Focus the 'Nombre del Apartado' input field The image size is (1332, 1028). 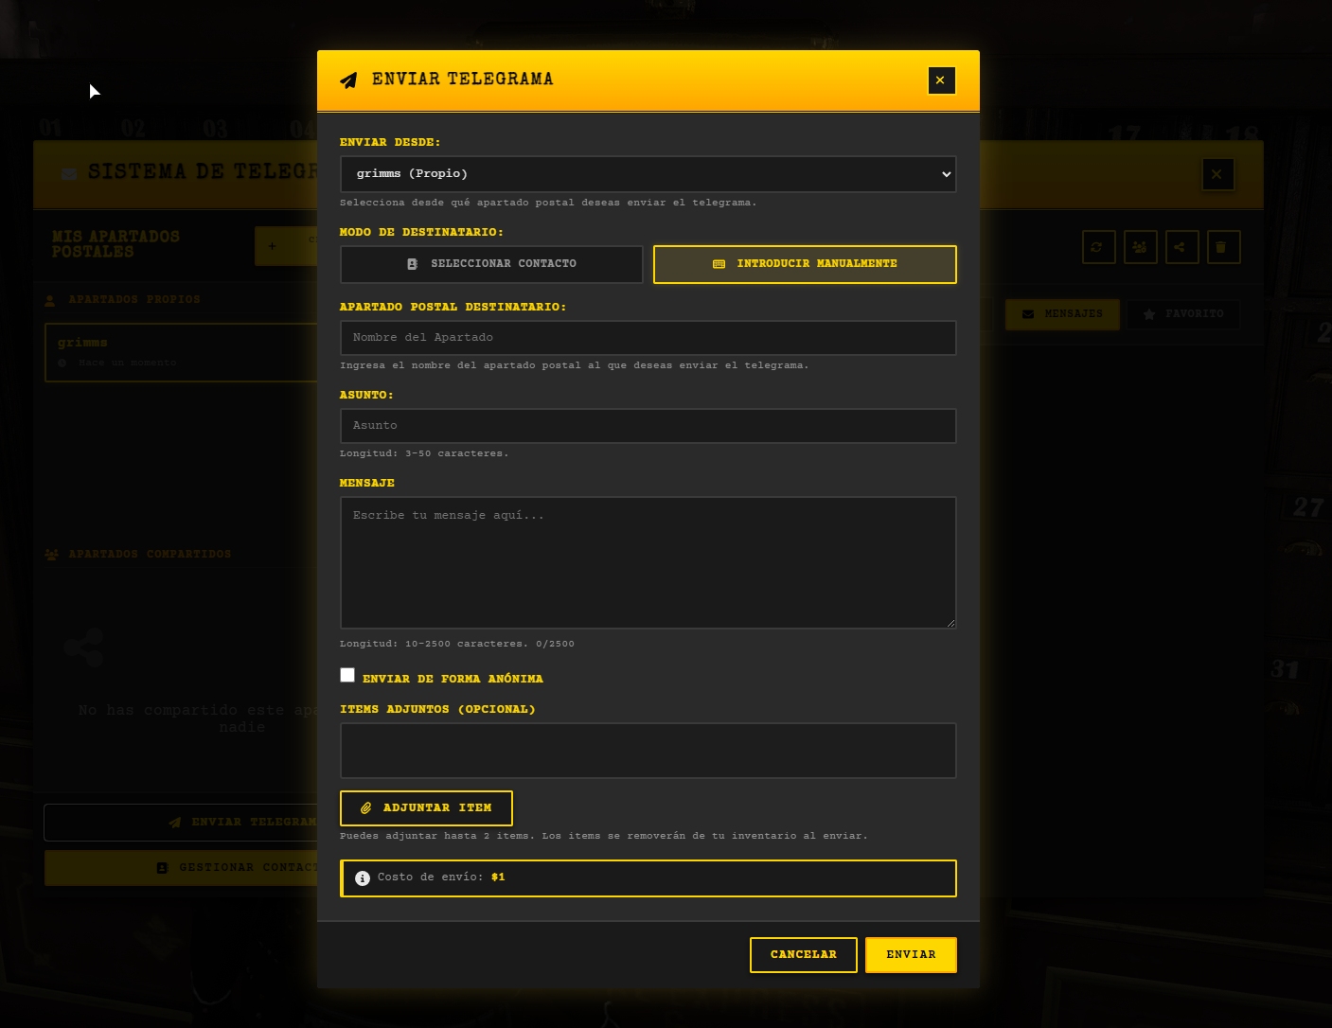[x=648, y=338]
